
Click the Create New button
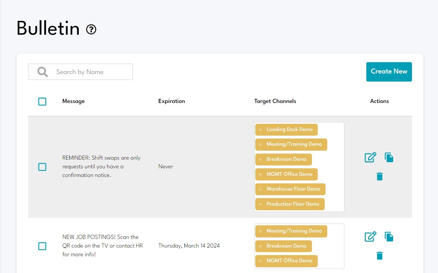tap(389, 72)
